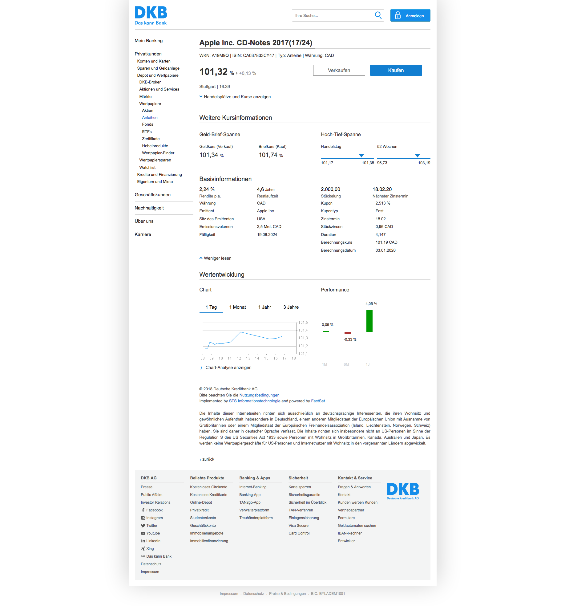Open Wertpapiersparen in the sidebar
Image resolution: width=565 pixels, height=606 pixels.
click(155, 160)
